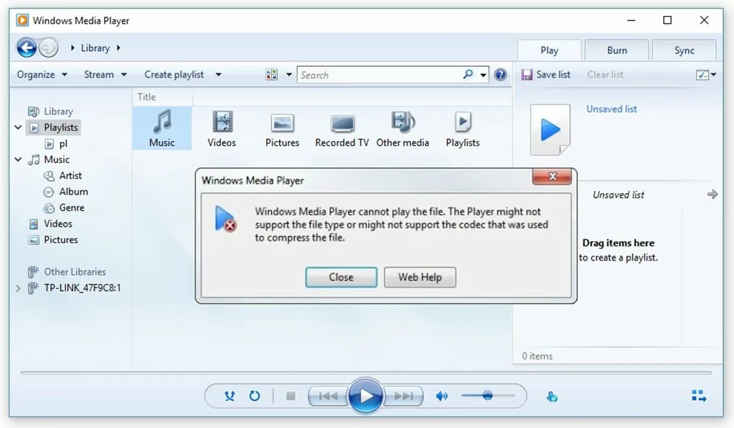Click the Web Help button
Image resolution: width=734 pixels, height=428 pixels.
[420, 277]
